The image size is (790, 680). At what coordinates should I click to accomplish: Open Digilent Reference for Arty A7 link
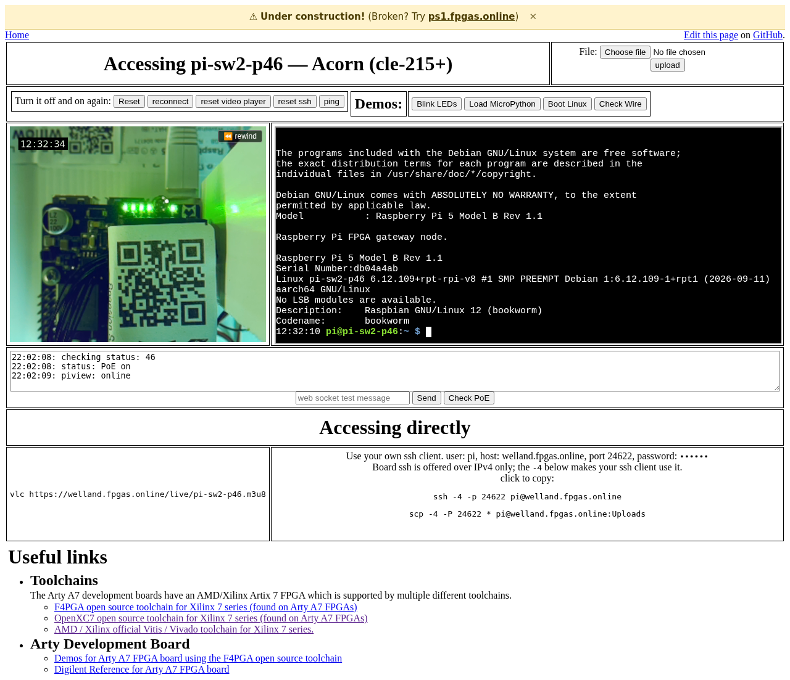coord(141,670)
